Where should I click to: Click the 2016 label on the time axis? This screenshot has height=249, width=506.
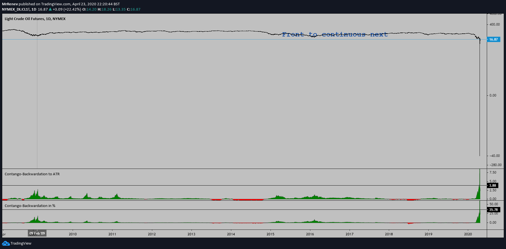(x=310, y=234)
